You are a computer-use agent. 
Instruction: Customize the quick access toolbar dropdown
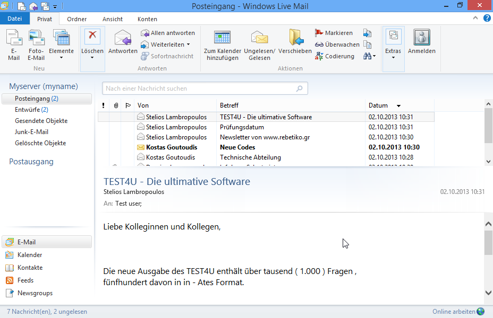click(55, 6)
